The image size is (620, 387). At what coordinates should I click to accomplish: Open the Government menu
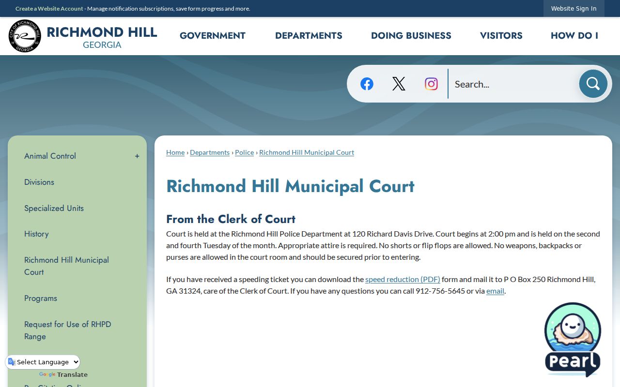pos(213,36)
